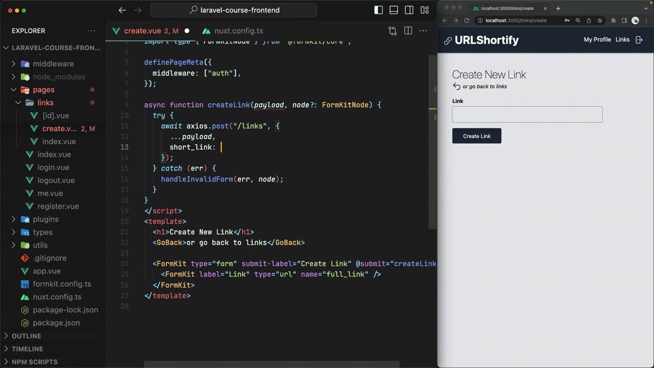This screenshot has height=368, width=654.
Task: Click the URLShortify logo link
Action: click(x=481, y=40)
